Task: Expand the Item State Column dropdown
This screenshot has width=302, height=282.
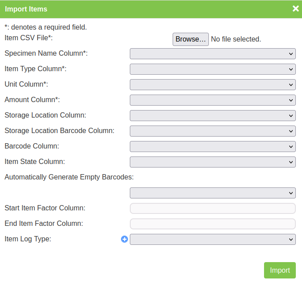Action: point(212,162)
